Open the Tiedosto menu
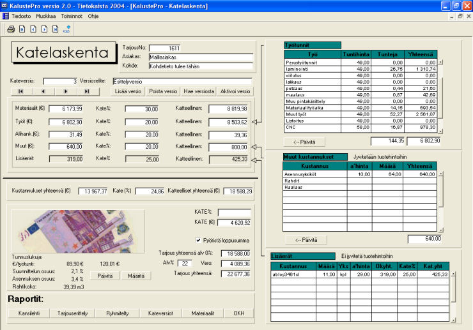Image resolution: width=473 pixels, height=330 pixels. (21, 15)
